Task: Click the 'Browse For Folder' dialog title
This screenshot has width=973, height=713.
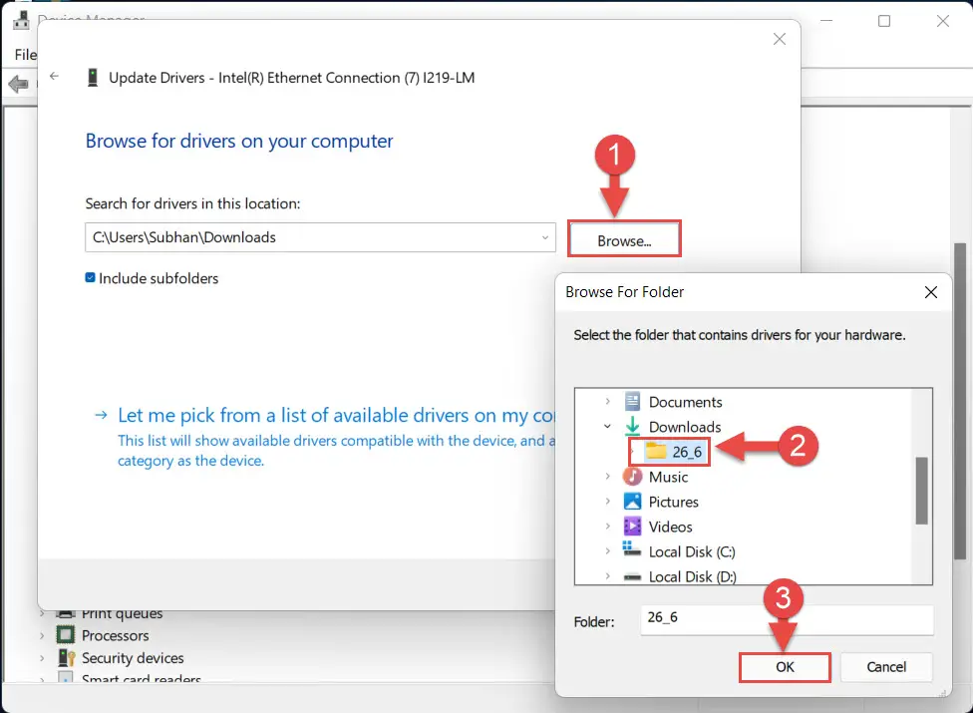Action: [x=624, y=292]
